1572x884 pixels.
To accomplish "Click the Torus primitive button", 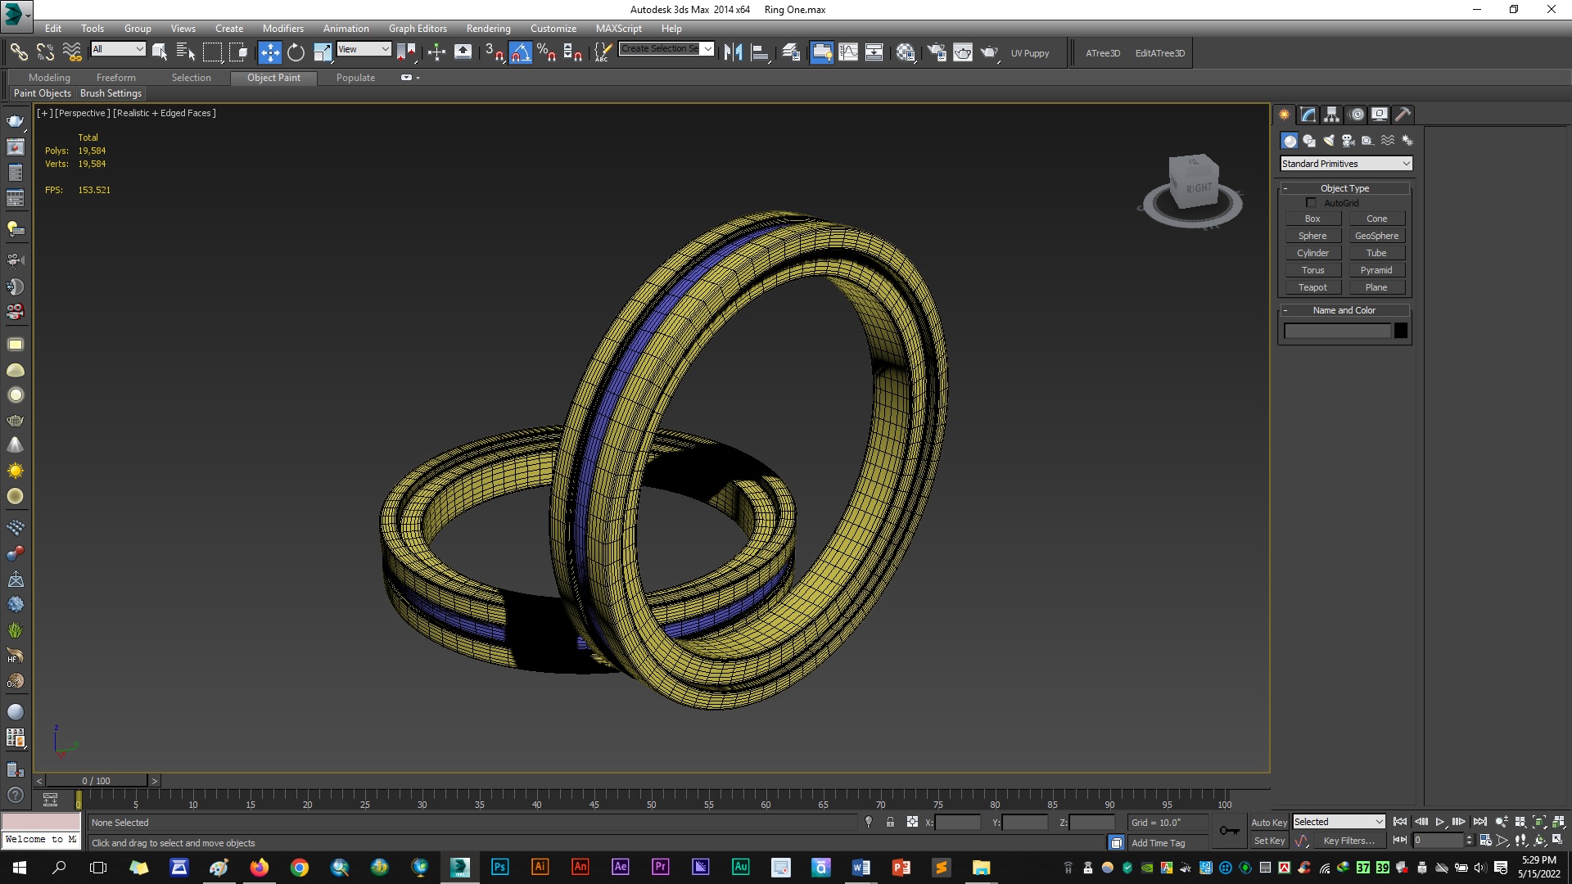I will click(1312, 270).
